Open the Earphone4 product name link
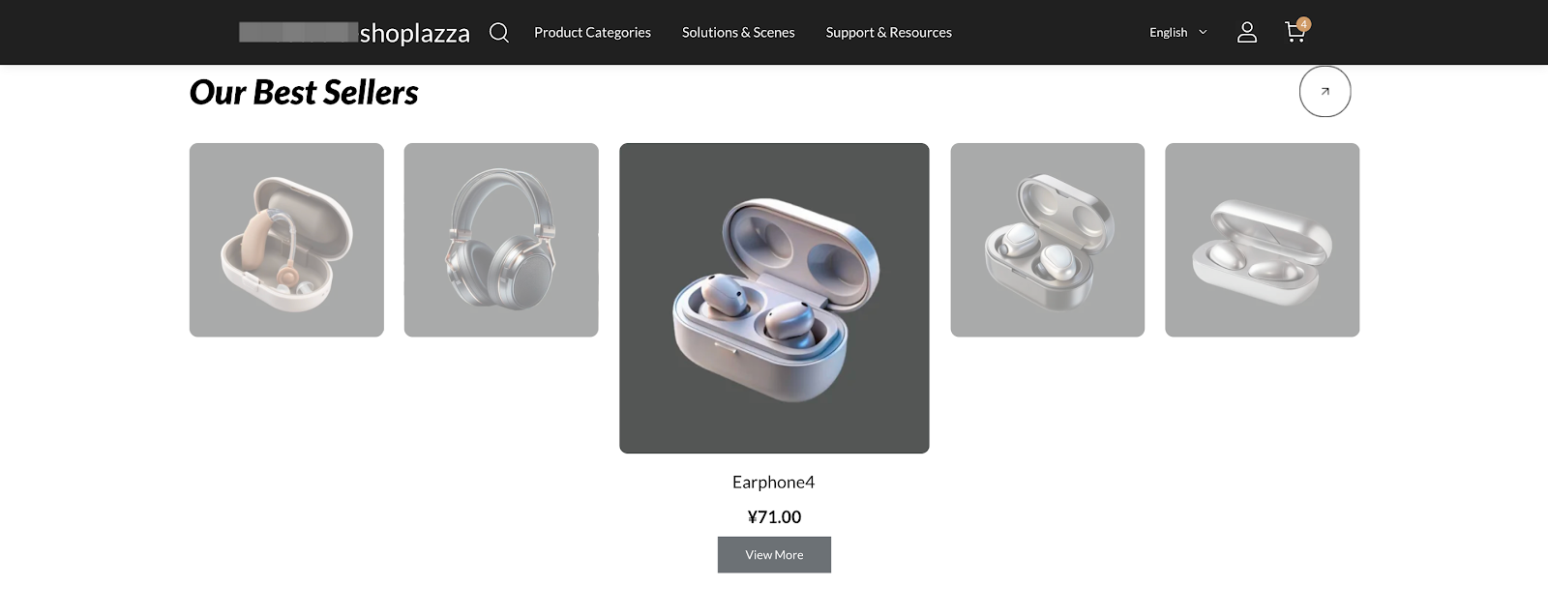Screen dimensions: 1548x615 tap(773, 482)
